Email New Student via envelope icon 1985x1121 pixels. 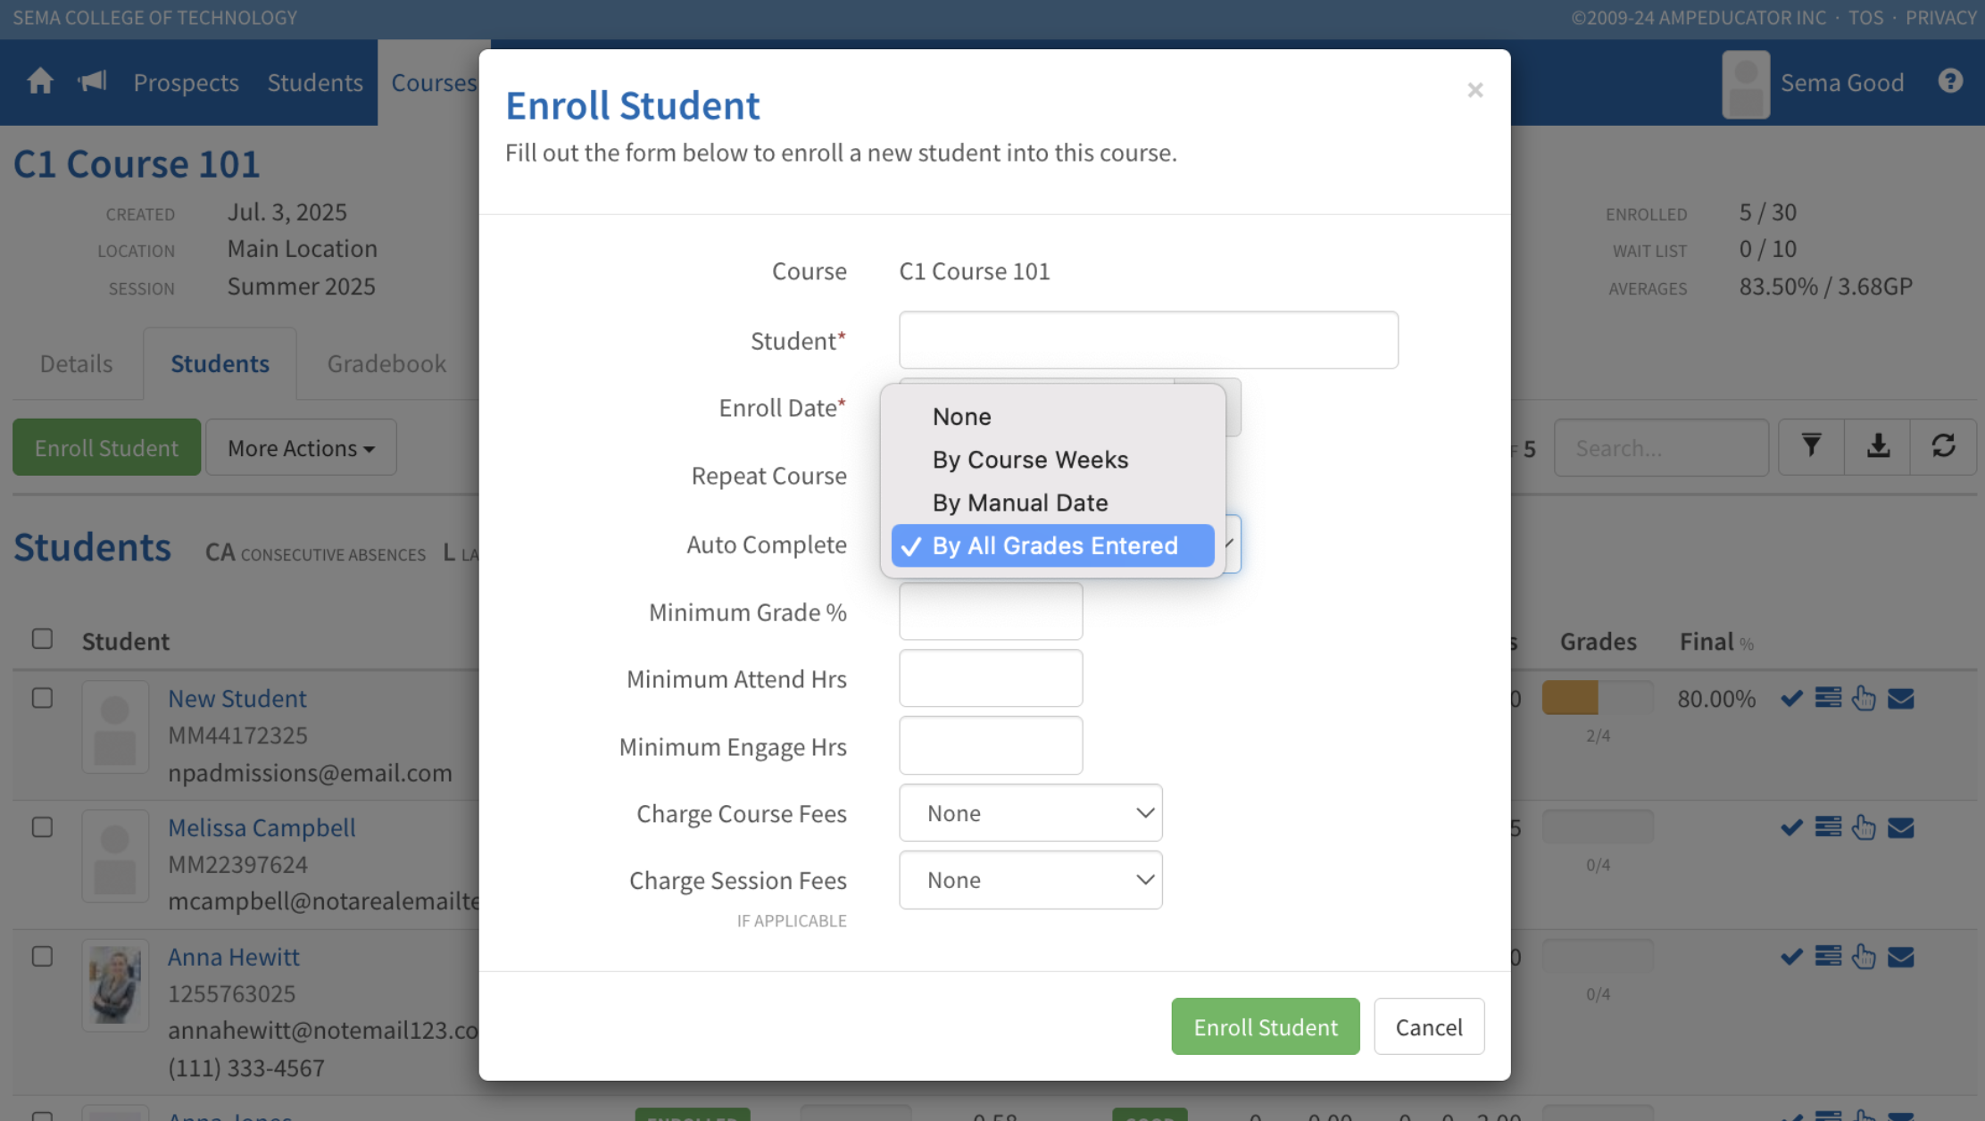tap(1901, 699)
